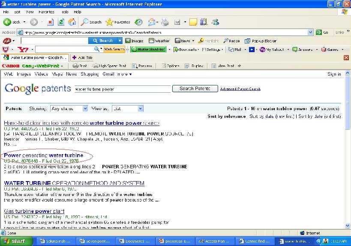Switch to Document Word taskbar button
351x246 pixels.
coord(135,241)
